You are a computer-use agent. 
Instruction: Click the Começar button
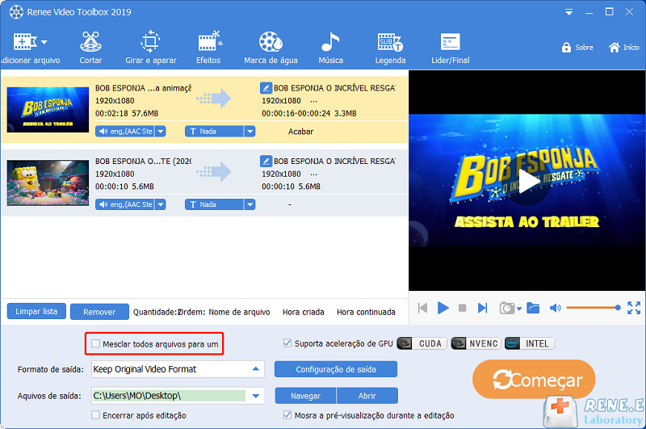coord(534,379)
